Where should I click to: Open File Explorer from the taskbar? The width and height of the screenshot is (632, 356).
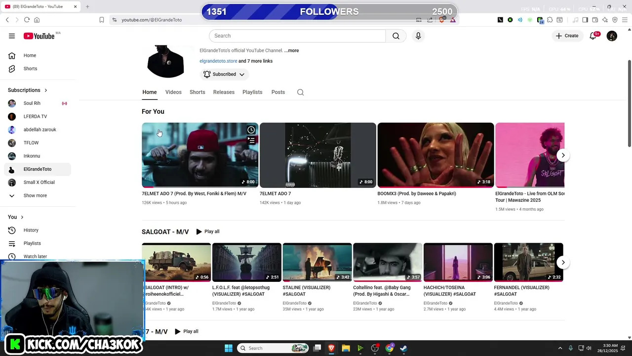(x=346, y=348)
